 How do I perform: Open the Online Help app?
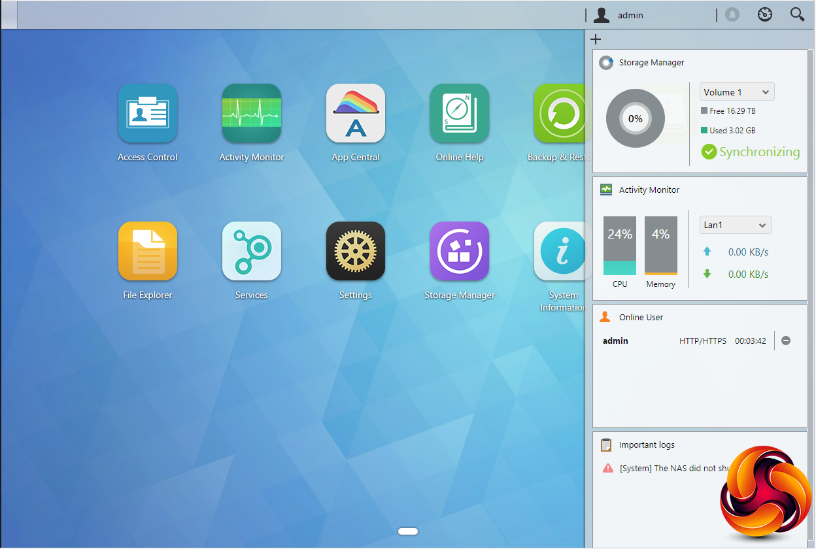click(x=460, y=113)
